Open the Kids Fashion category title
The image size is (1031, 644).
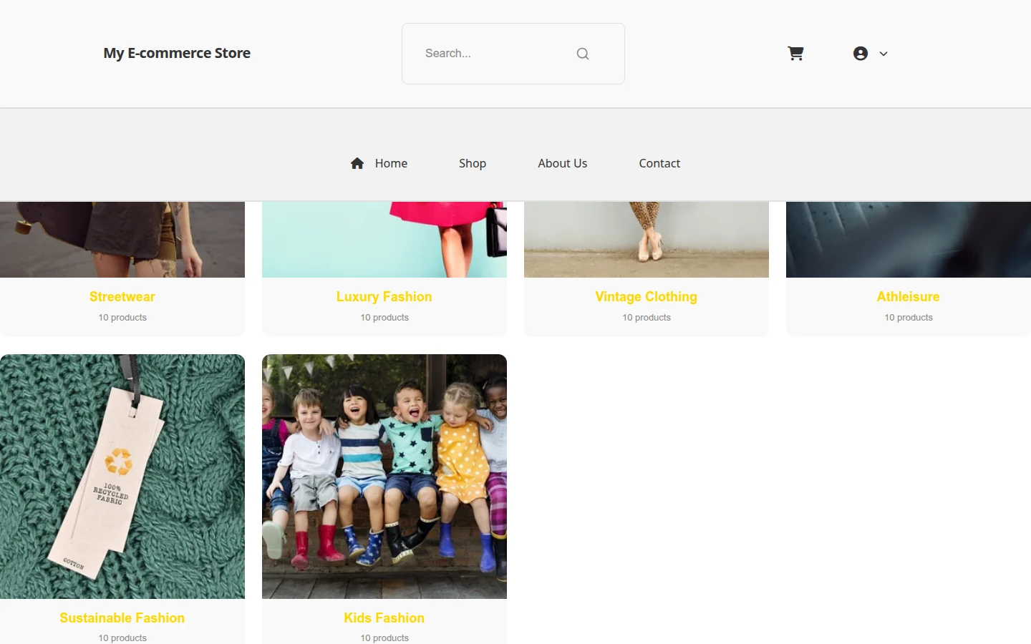(384, 618)
